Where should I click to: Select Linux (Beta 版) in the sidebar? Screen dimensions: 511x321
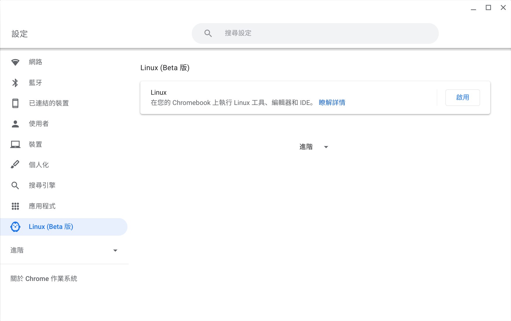51,227
